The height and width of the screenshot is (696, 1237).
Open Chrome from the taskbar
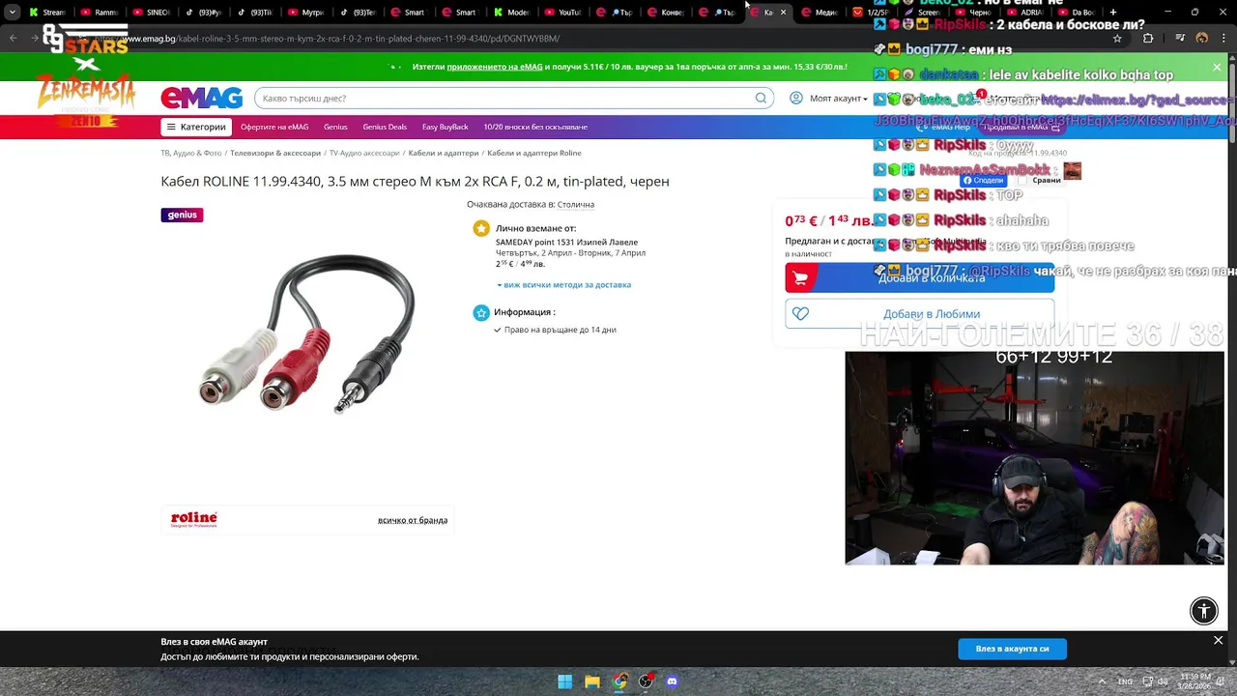(619, 681)
